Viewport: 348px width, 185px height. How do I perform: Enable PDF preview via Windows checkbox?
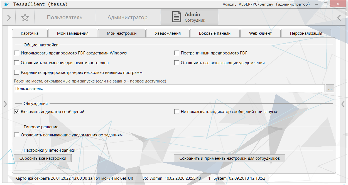coord(17,53)
